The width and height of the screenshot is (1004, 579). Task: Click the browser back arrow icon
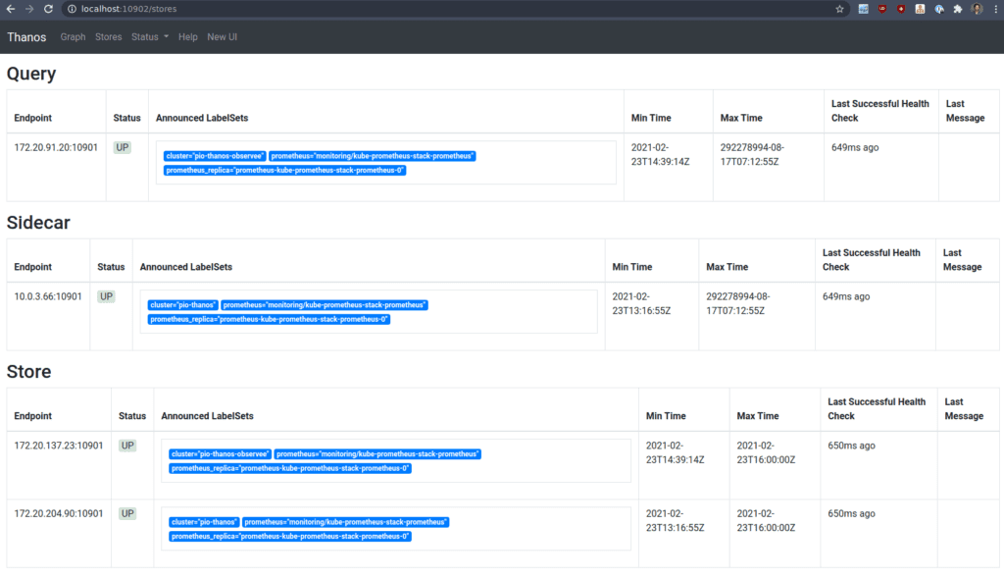(10, 9)
